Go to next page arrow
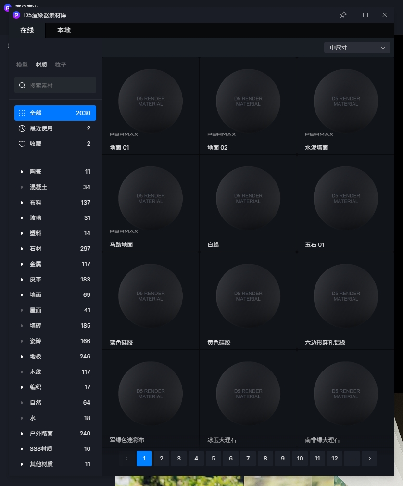The width and height of the screenshot is (403, 486). (369, 459)
